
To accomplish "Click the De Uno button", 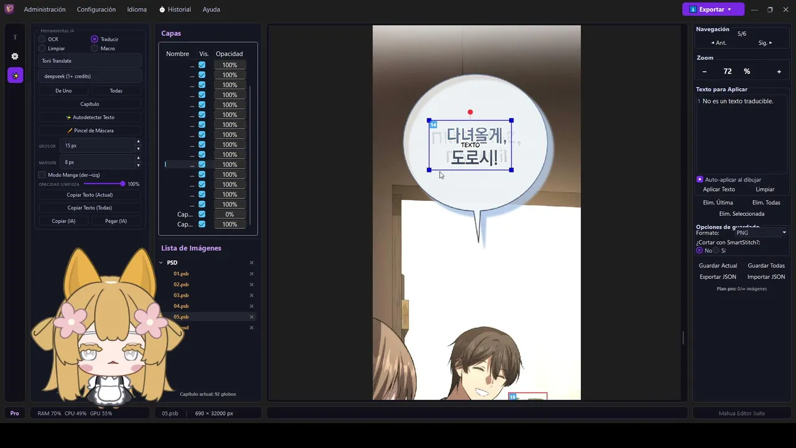I will click(x=63, y=91).
